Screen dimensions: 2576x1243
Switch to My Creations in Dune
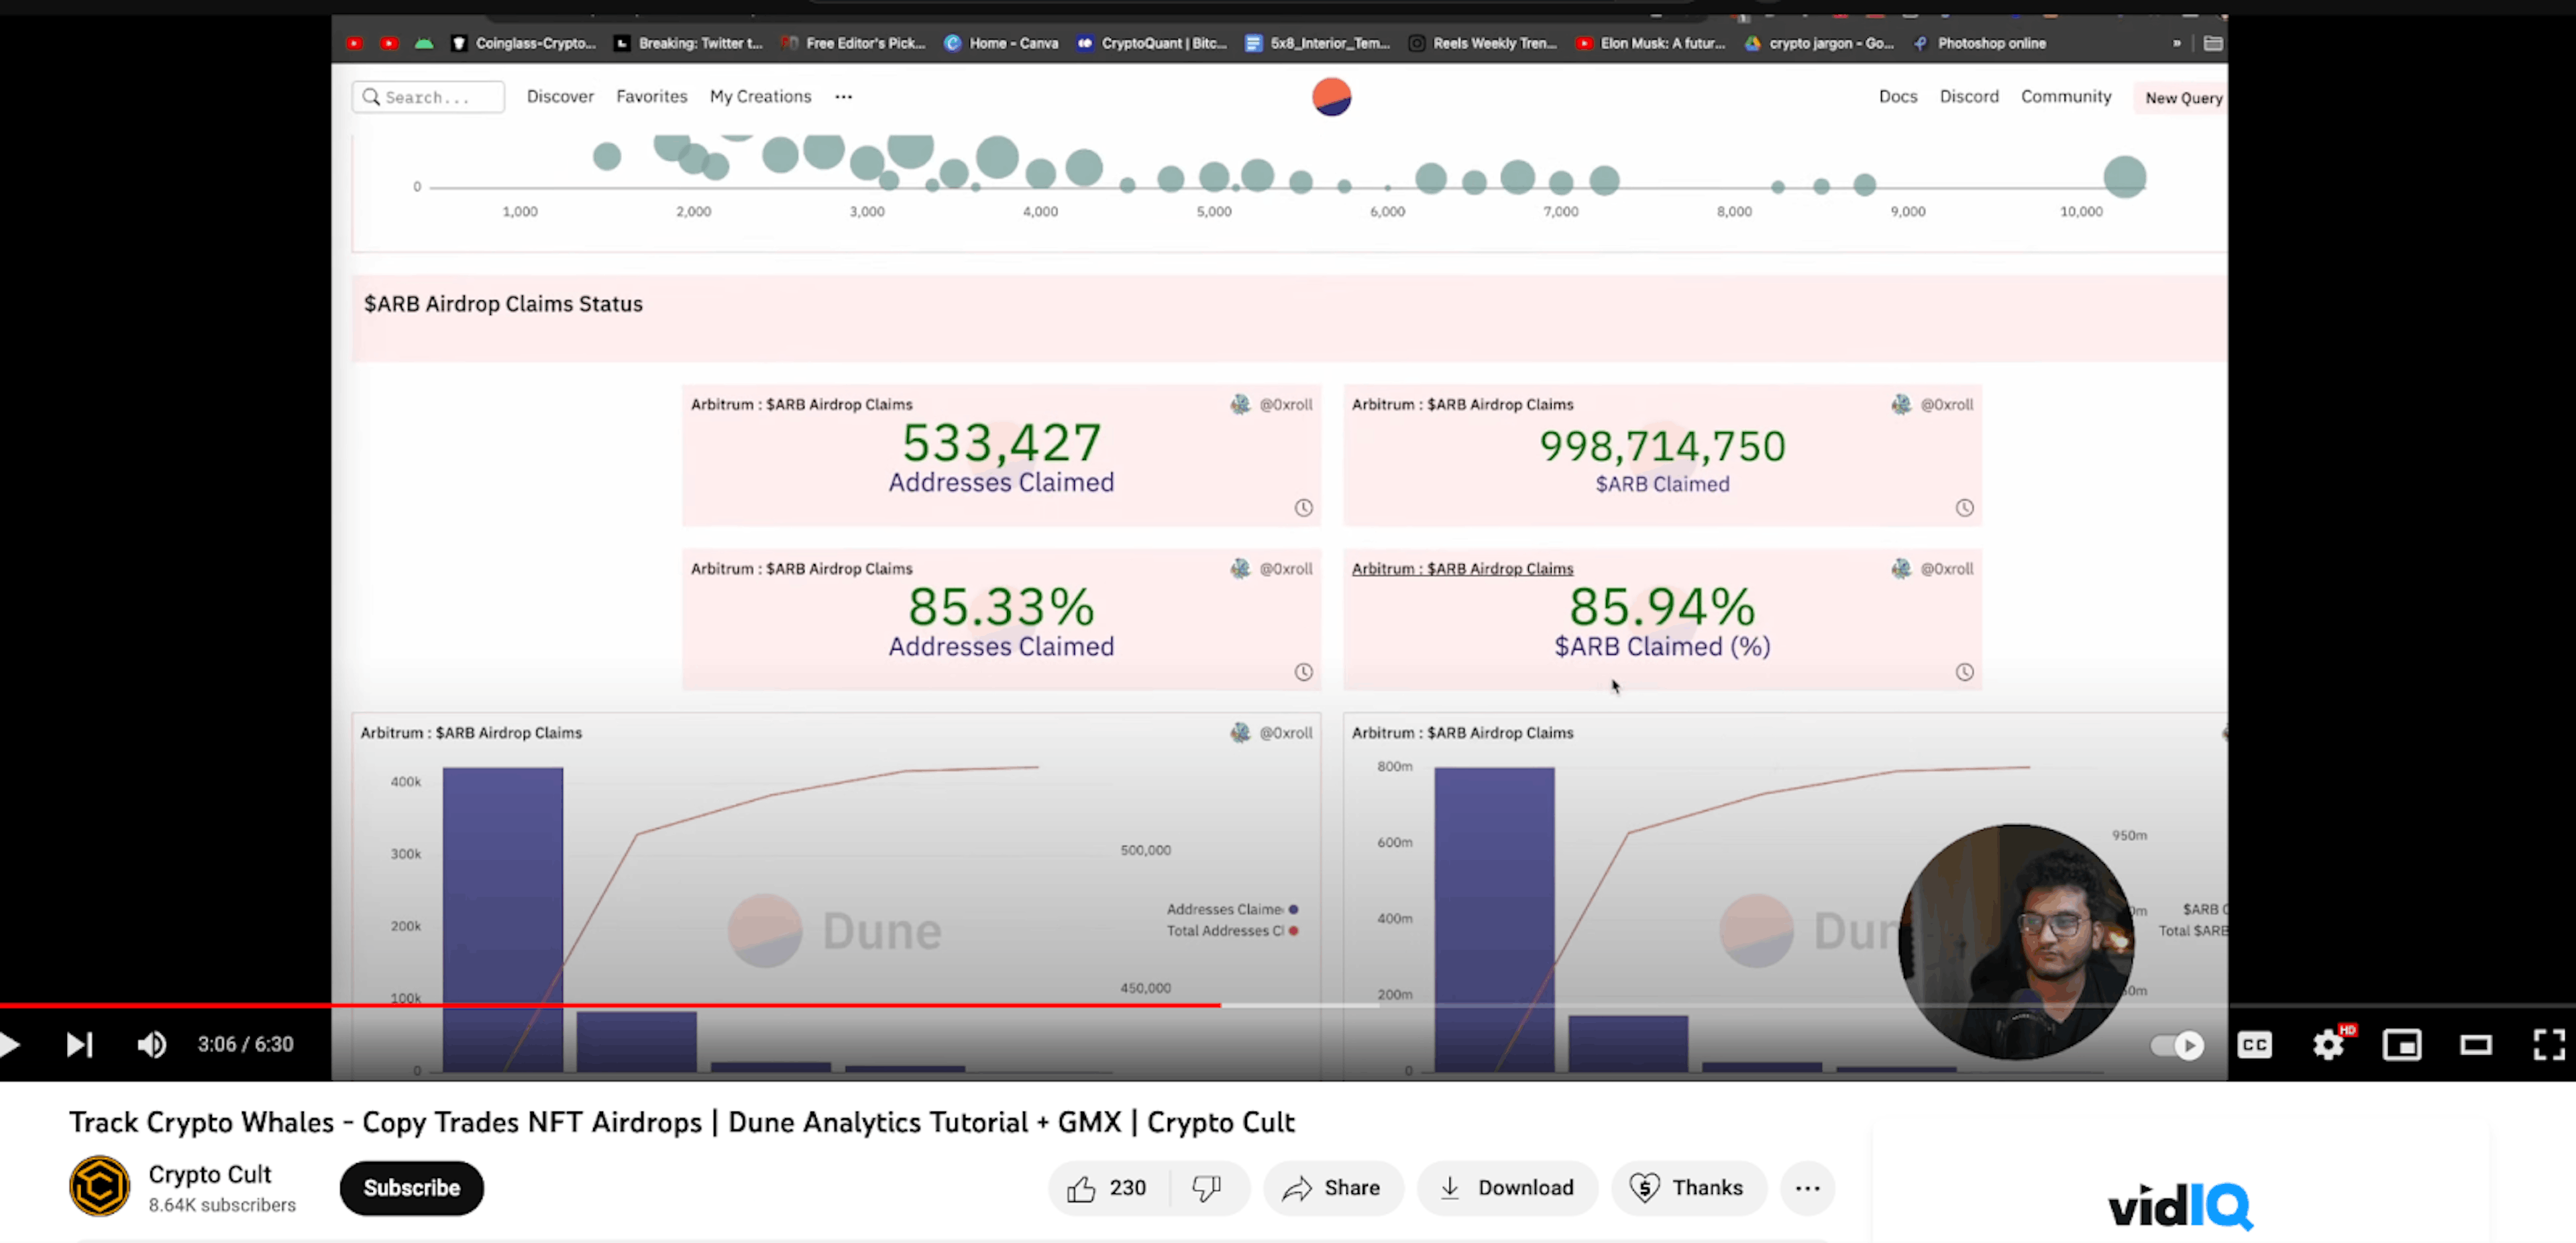[760, 96]
